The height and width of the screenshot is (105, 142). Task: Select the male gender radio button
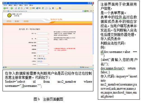[x=38, y=56]
